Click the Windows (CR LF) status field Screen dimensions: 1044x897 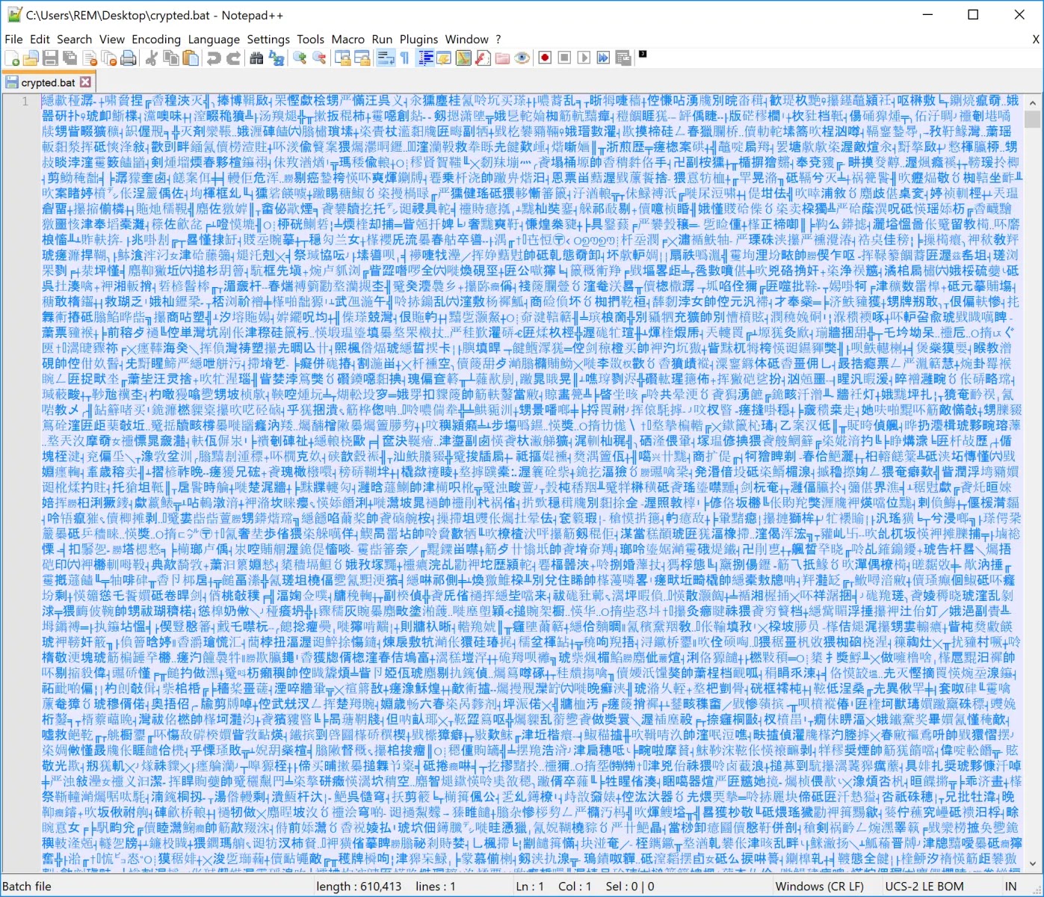pyautogui.click(x=819, y=887)
